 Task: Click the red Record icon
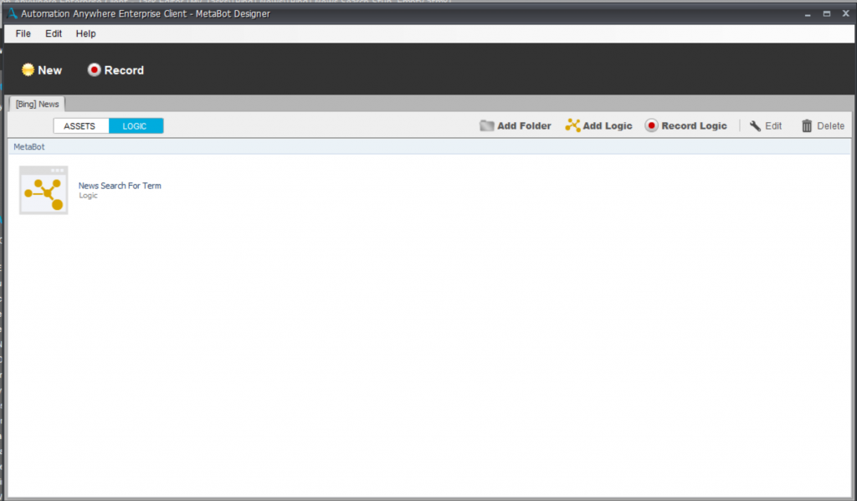click(94, 70)
